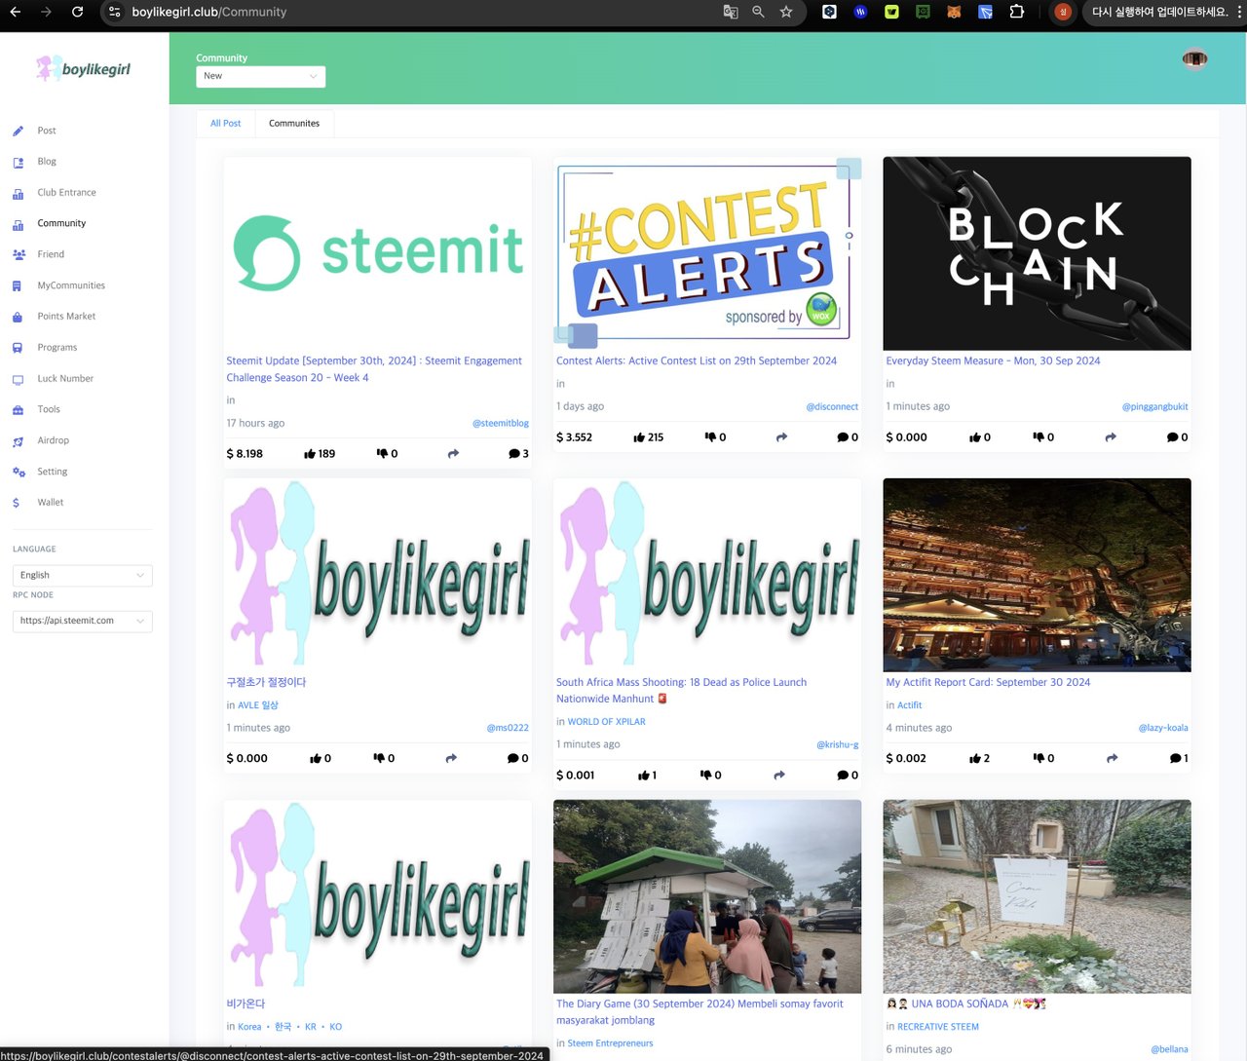Click the Airdrop icon in sidebar
The image size is (1247, 1061).
18,441
